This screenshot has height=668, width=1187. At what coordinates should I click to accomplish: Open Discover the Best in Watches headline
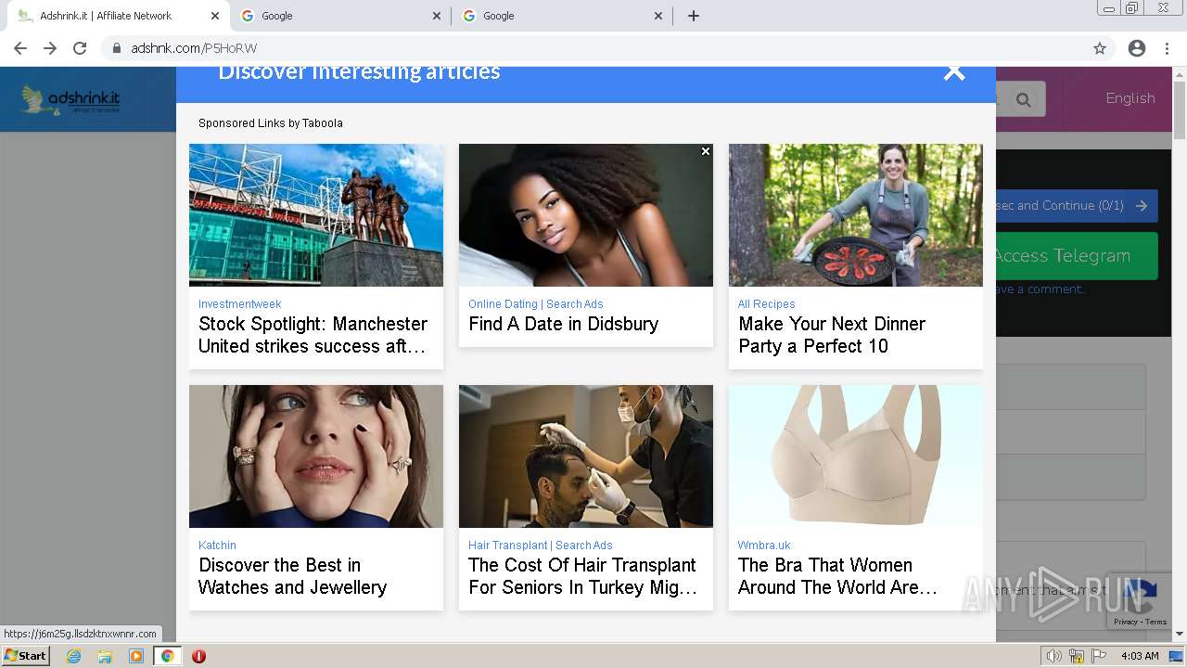292,576
